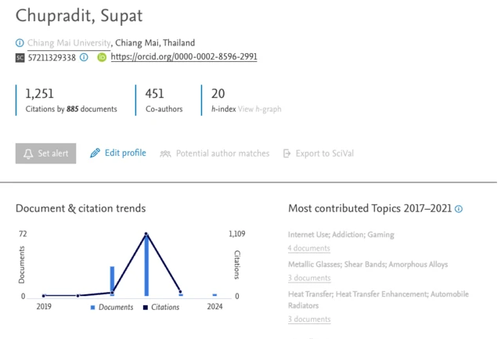Viewport: 501px width, 339px height.
Task: Click the Set alert button
Action: coord(46,153)
